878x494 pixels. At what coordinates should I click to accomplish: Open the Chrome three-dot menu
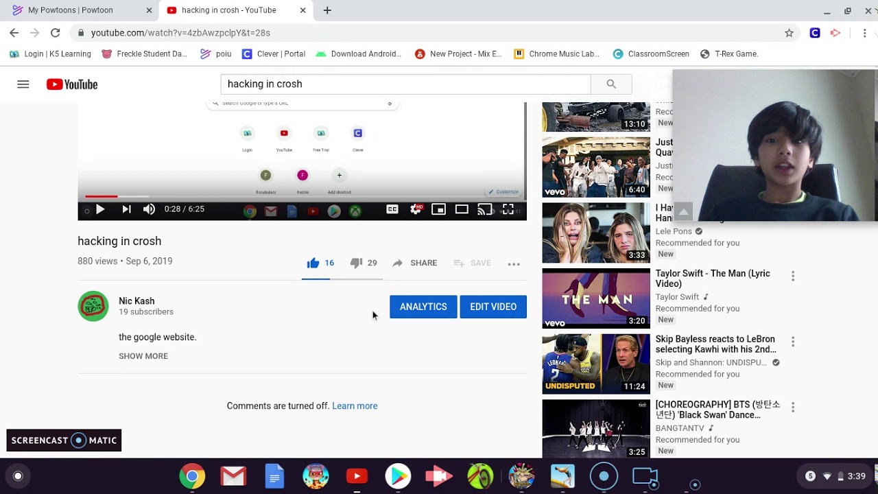coord(864,33)
